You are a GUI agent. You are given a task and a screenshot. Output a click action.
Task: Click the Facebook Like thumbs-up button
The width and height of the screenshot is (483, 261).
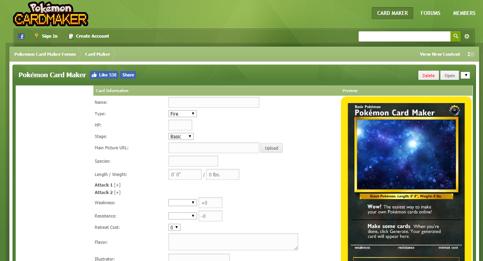pyautogui.click(x=104, y=75)
